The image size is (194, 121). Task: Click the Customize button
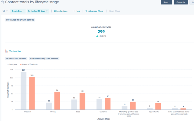tap(181, 2)
